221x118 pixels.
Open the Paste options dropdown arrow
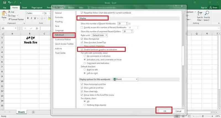4,20
